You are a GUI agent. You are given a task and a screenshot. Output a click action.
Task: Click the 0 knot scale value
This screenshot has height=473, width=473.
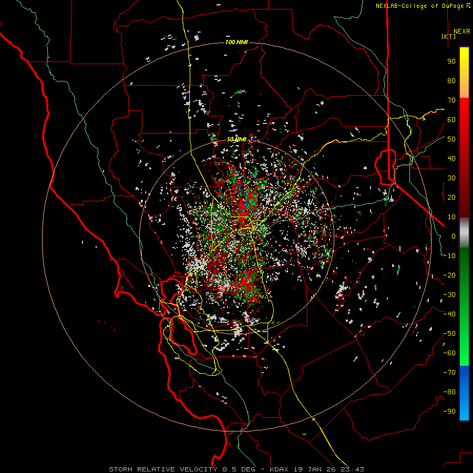point(454,236)
